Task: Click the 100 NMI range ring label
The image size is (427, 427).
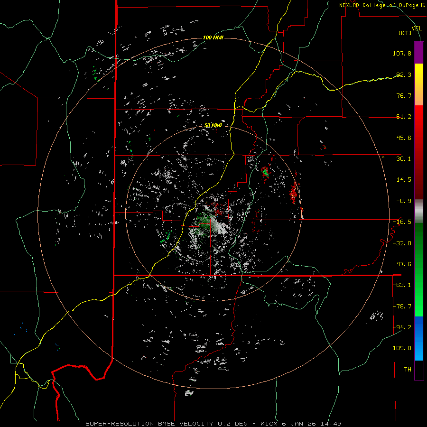Action: 213,37
